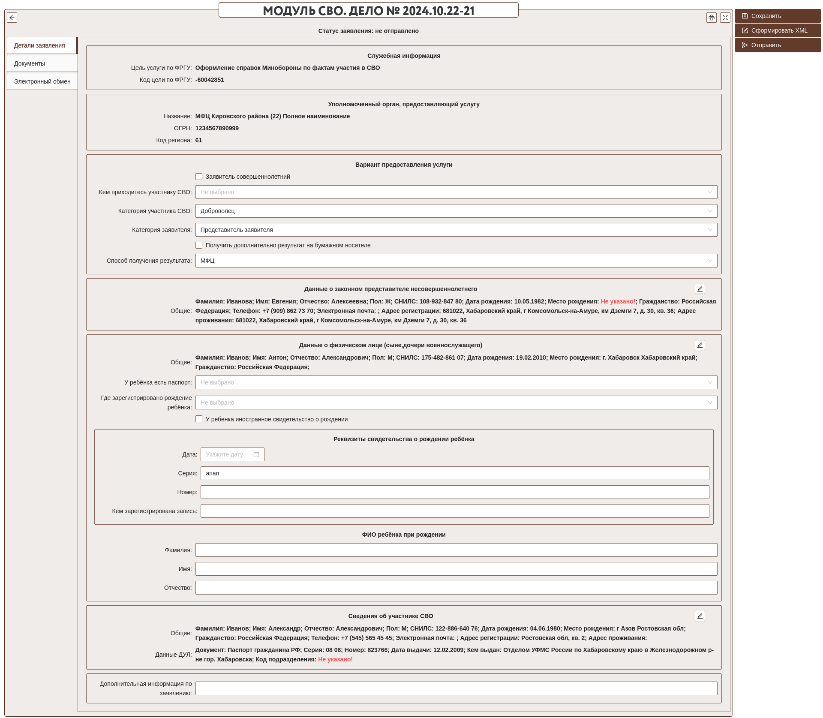Click the Сформировать XML button

coord(778,30)
